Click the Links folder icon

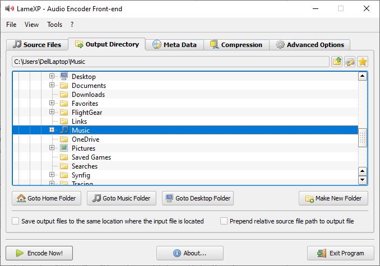(x=64, y=121)
